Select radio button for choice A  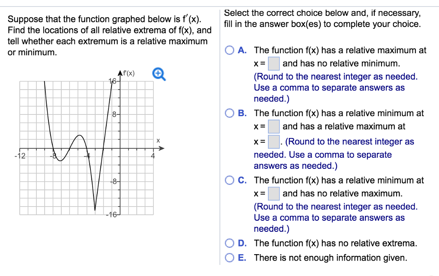[229, 50]
